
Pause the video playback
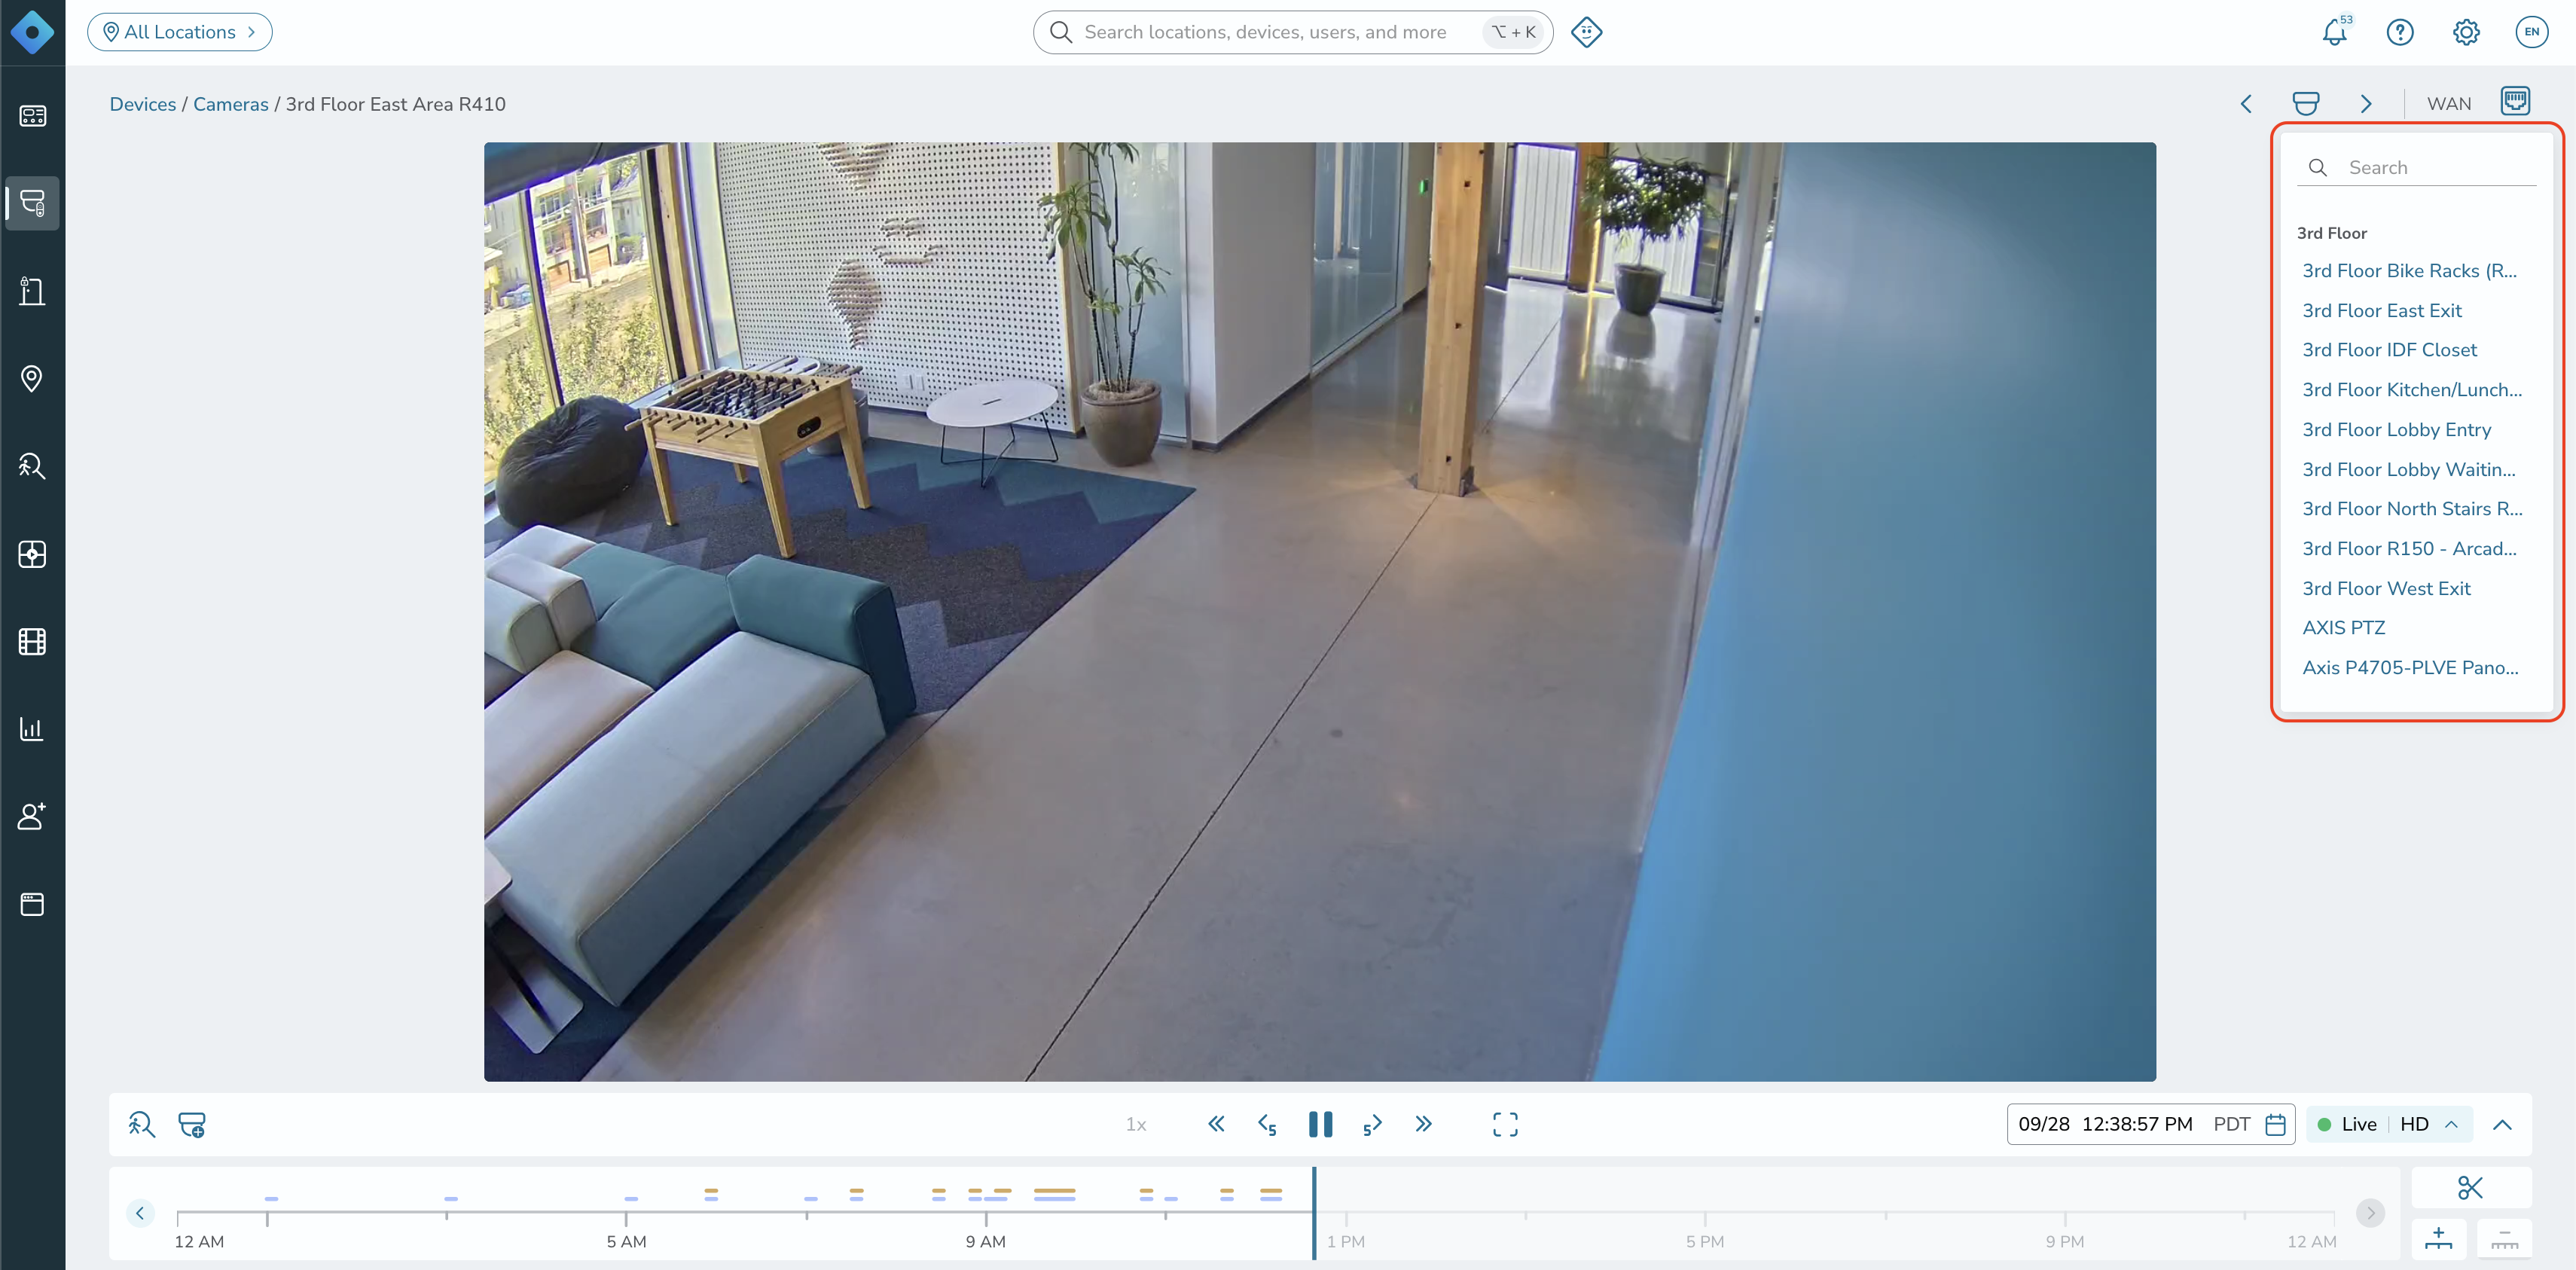1320,1124
